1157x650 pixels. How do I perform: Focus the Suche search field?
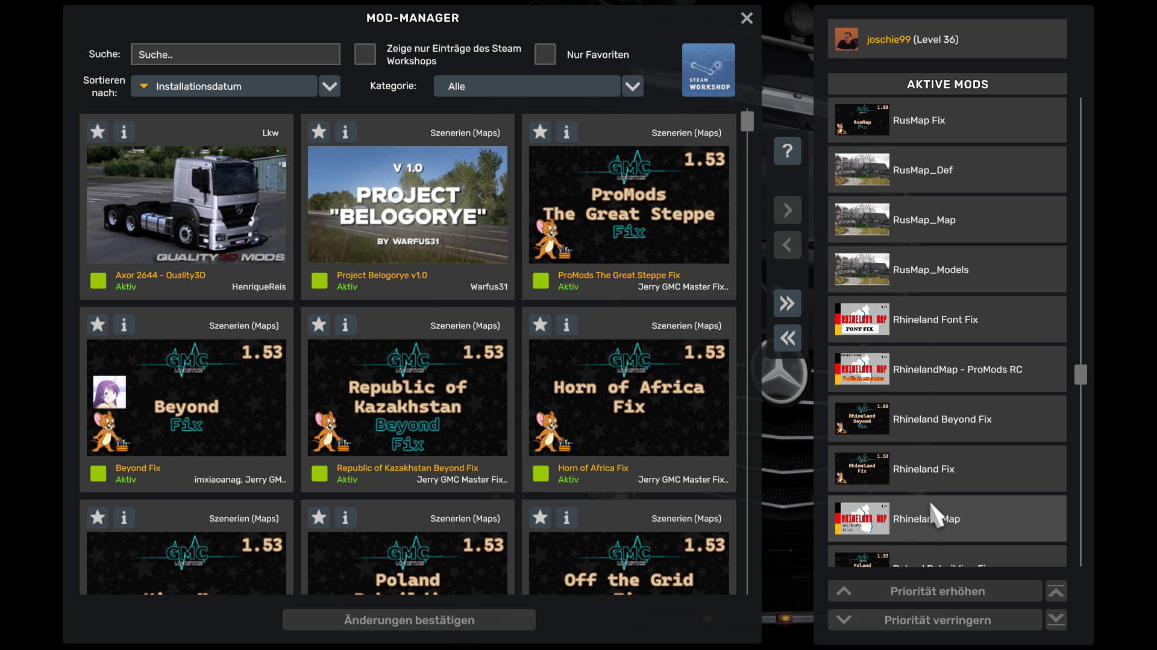(x=236, y=54)
